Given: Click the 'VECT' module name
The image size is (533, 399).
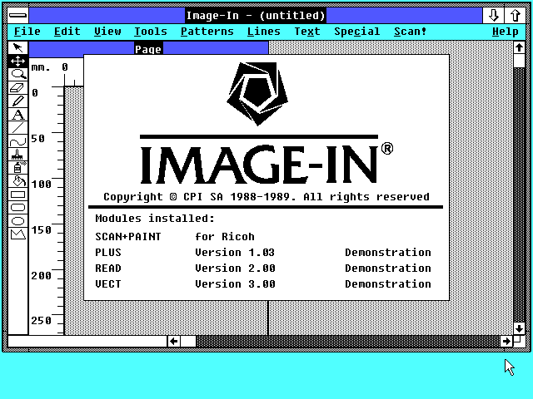Looking at the screenshot, I should click(x=108, y=284).
